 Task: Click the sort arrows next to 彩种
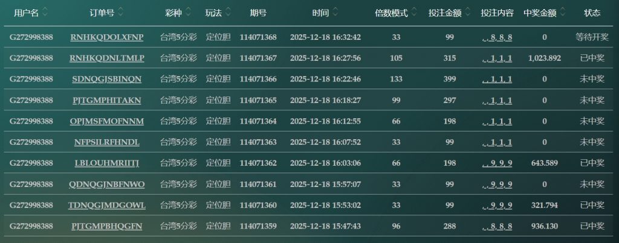pos(188,13)
